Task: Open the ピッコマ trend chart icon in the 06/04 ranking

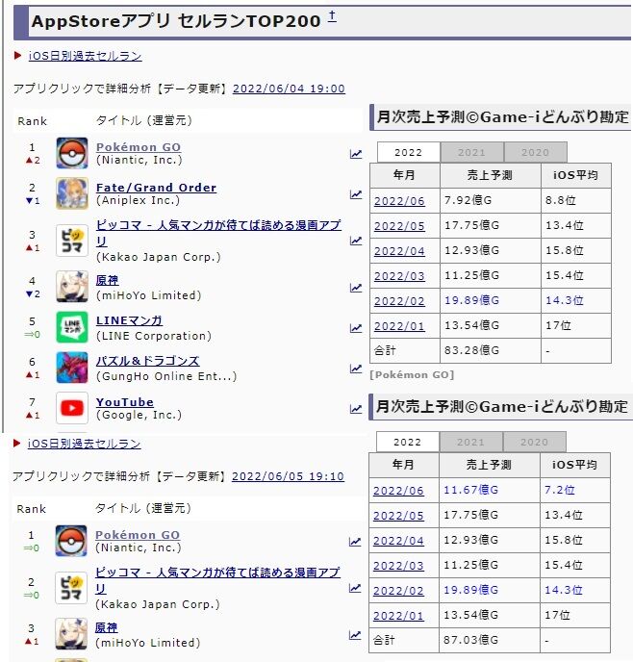Action: coord(356,241)
